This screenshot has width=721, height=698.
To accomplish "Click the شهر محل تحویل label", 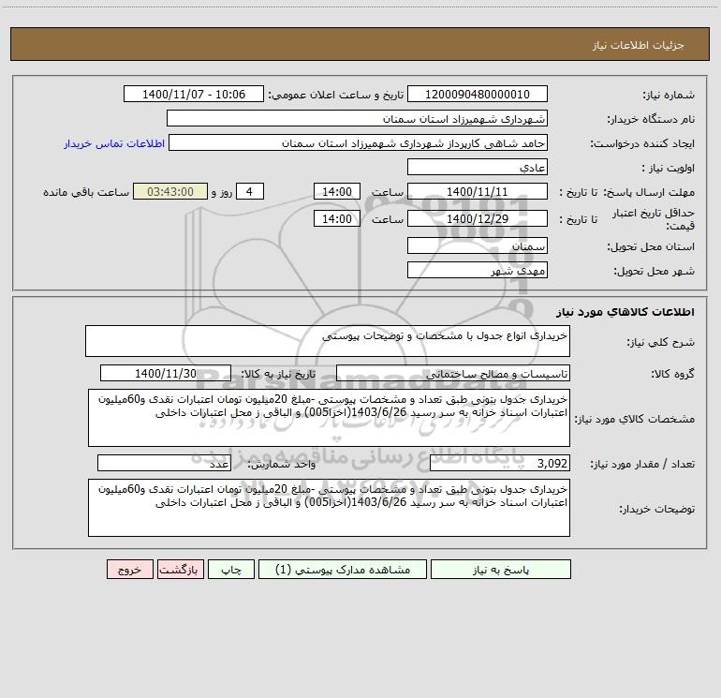I will click(655, 271).
